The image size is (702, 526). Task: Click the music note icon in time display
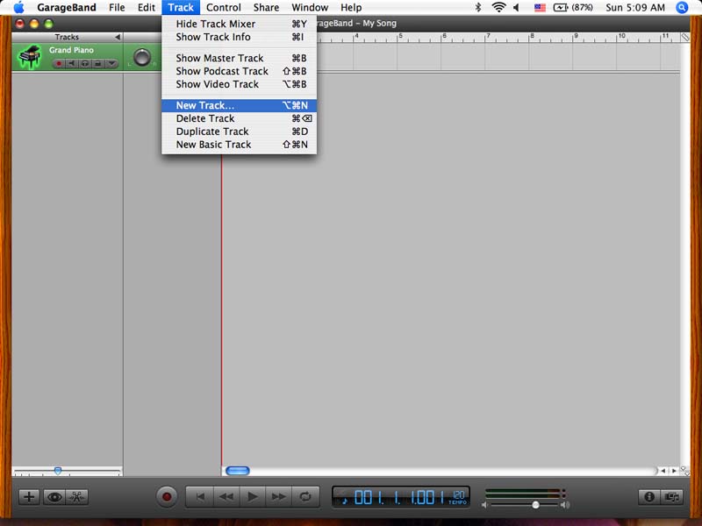pyautogui.click(x=344, y=500)
